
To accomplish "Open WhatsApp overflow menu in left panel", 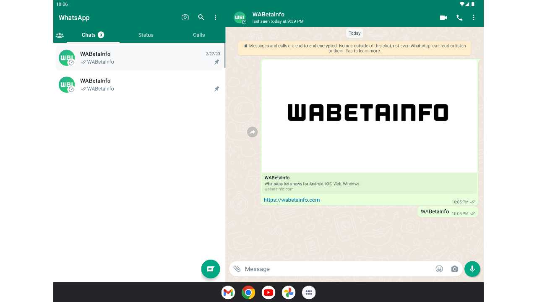I will tap(215, 17).
